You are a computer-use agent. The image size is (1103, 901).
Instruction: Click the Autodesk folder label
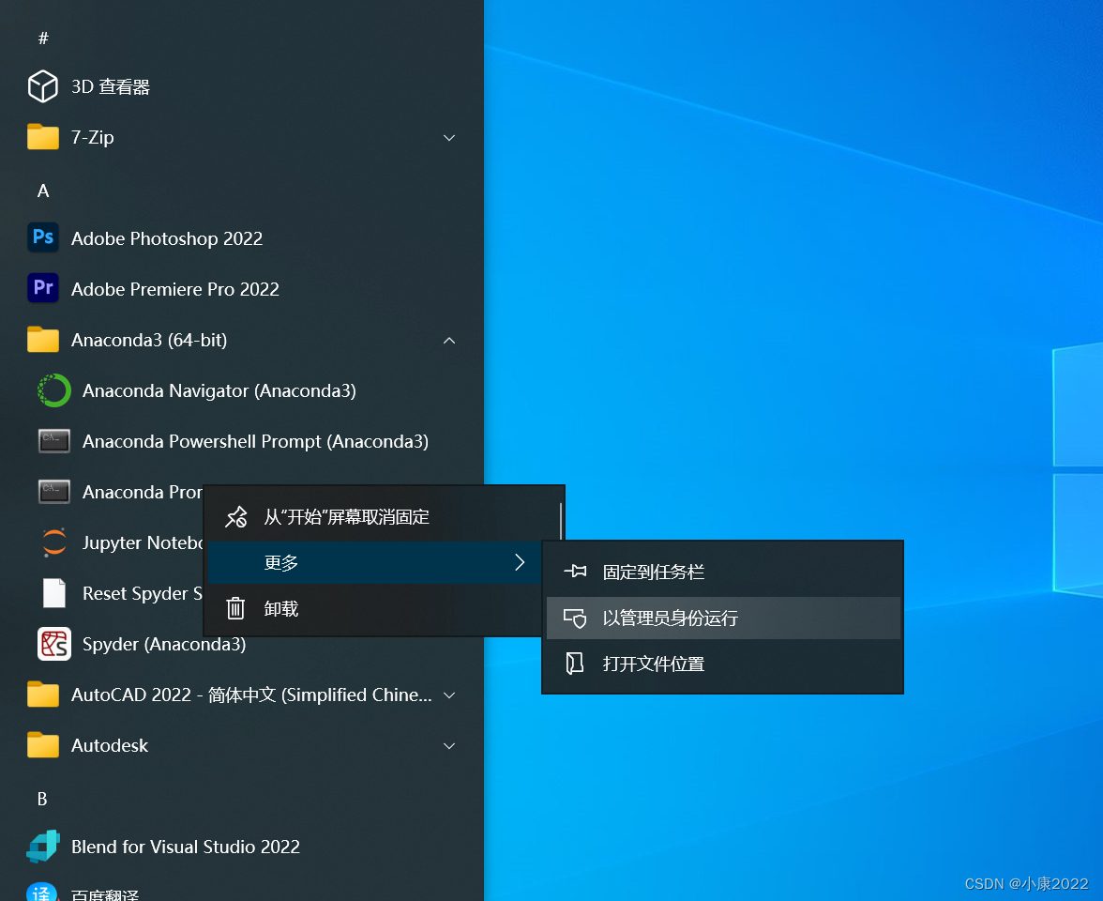110,745
